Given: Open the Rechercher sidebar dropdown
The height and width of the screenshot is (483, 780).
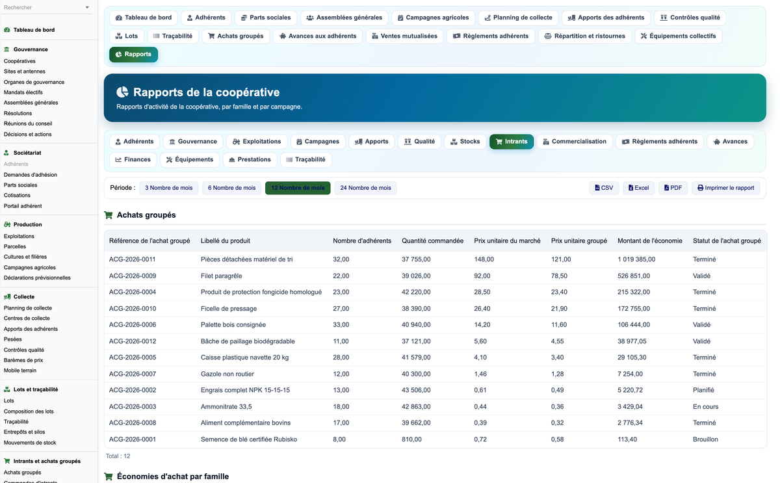Looking at the screenshot, I should click(x=47, y=8).
